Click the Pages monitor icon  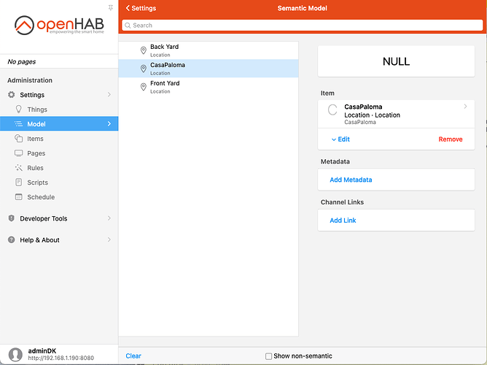point(20,153)
